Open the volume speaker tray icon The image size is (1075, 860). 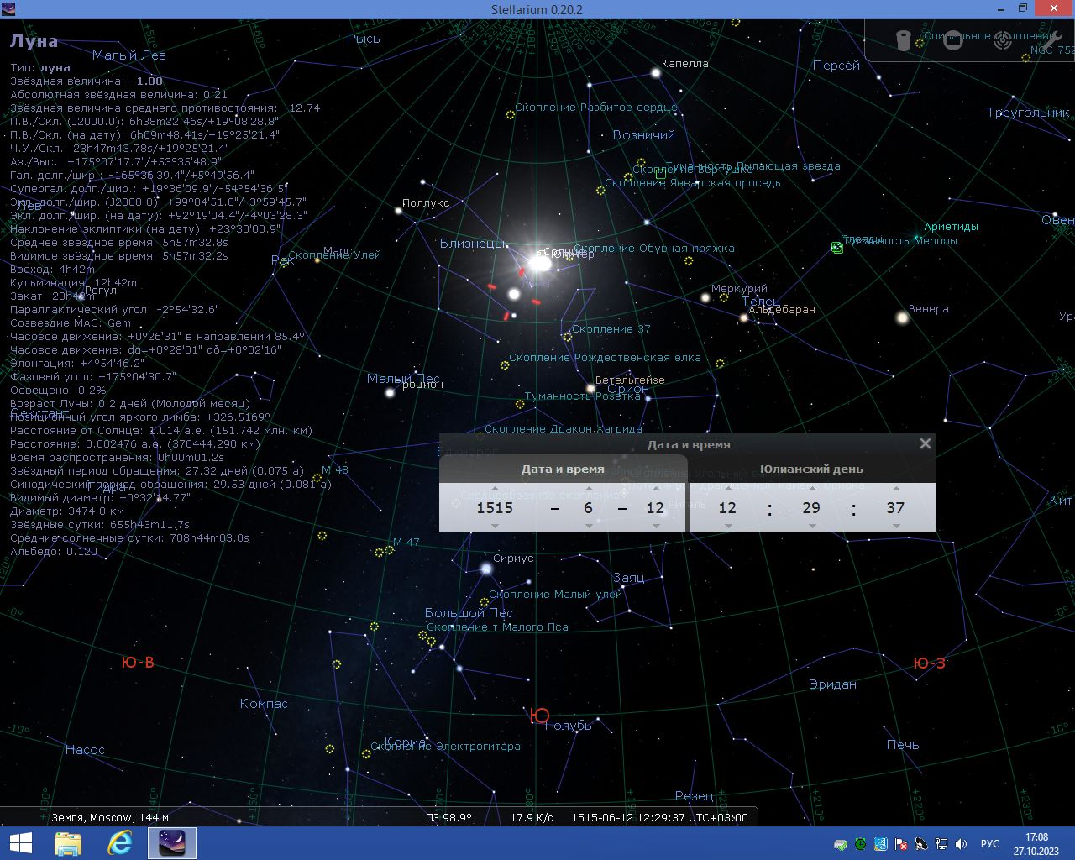[962, 844]
